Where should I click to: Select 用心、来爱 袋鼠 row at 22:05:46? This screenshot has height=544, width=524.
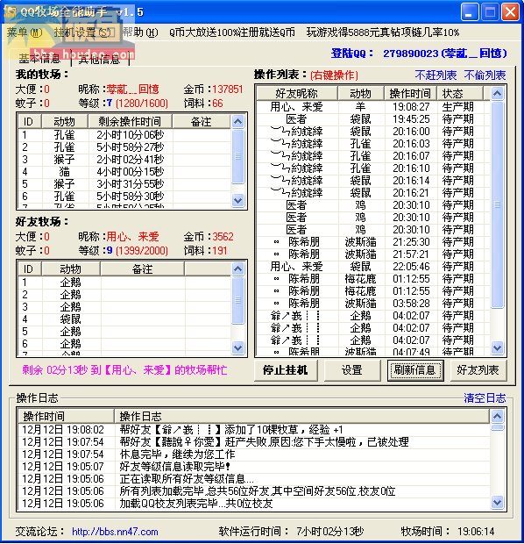coord(373,267)
